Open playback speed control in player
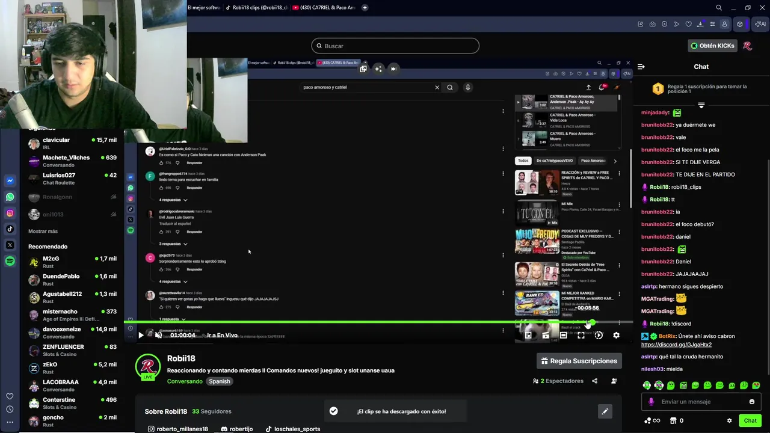This screenshot has width=770, height=433. pos(599,335)
